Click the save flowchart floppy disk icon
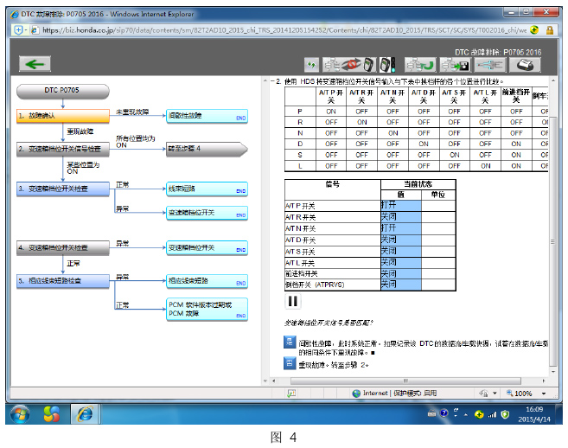Viewport: 568px width, 448px height. [456, 65]
